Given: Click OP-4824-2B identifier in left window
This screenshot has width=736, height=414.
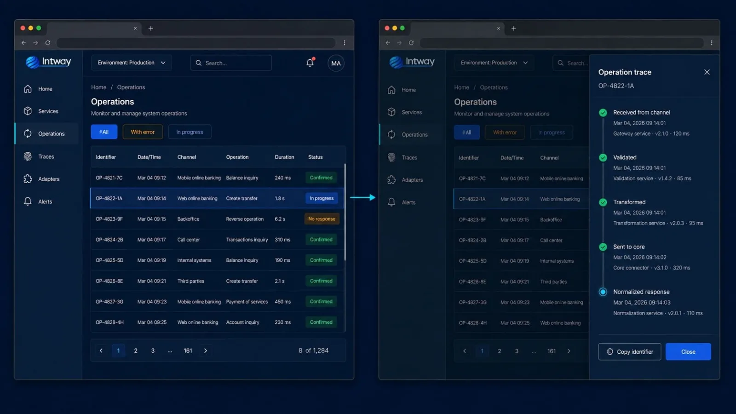Looking at the screenshot, I should click(x=109, y=240).
